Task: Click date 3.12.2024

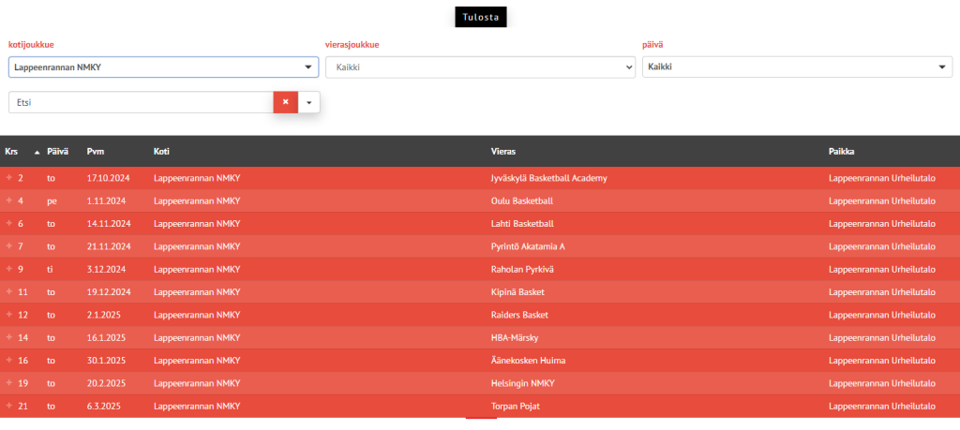Action: 107,269
